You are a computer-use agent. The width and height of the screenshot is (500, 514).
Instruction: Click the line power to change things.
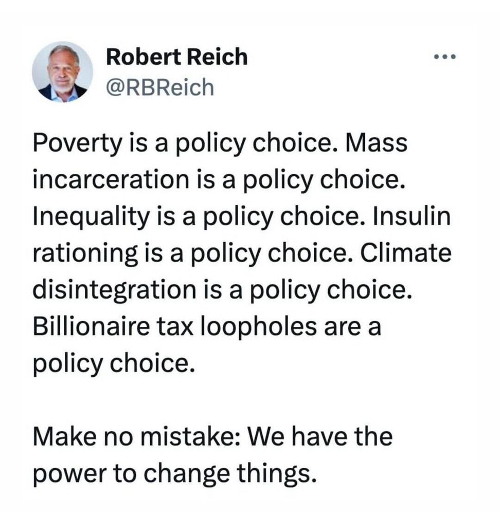tap(175, 474)
